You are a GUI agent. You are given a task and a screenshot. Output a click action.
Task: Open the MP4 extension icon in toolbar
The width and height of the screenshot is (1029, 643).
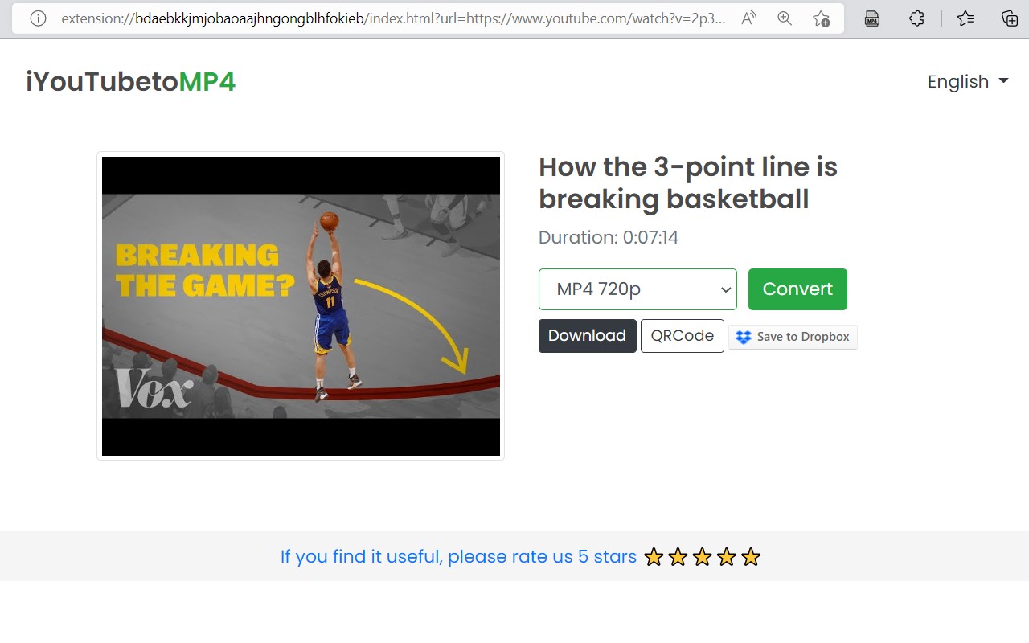872,18
